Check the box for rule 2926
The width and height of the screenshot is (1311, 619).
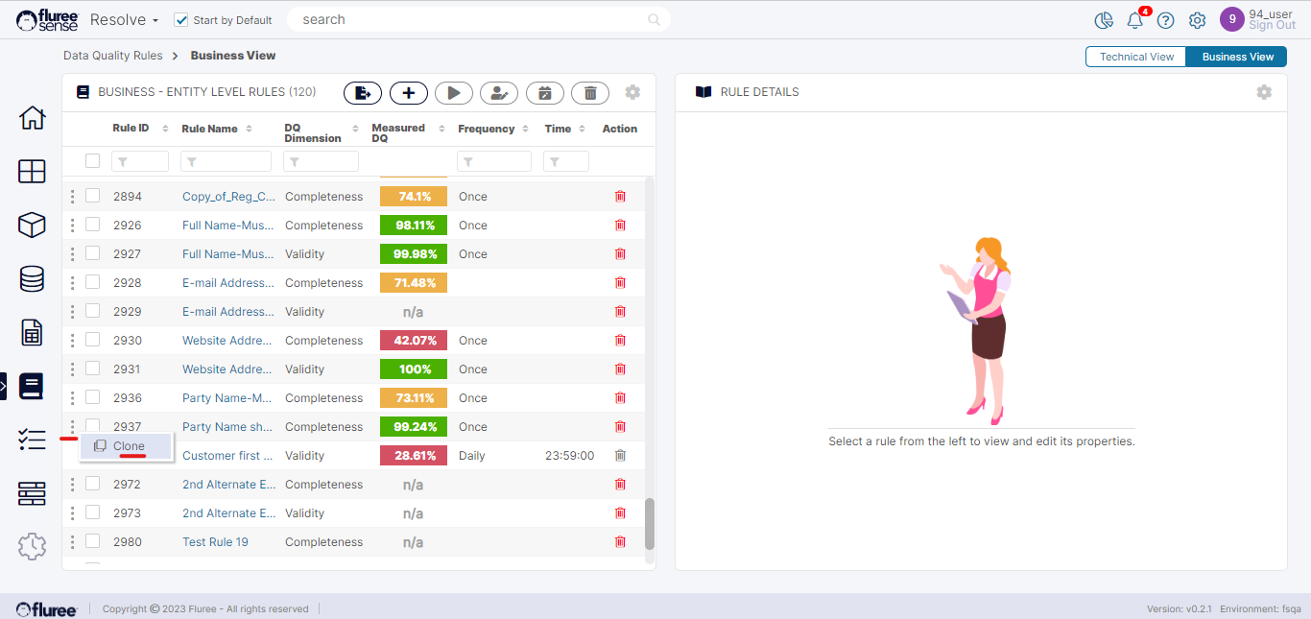[x=93, y=225]
